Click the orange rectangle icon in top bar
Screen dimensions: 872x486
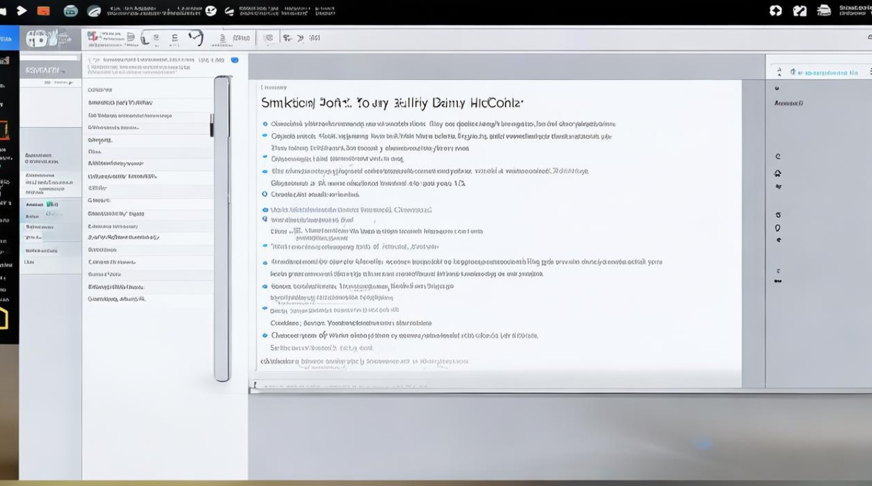(x=43, y=11)
